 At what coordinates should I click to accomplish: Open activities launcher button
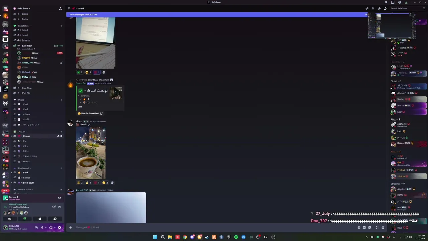tap(40, 219)
